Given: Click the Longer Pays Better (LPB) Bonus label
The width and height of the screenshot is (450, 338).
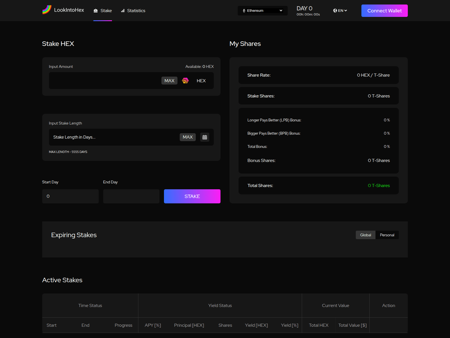Looking at the screenshot, I should (x=274, y=120).
